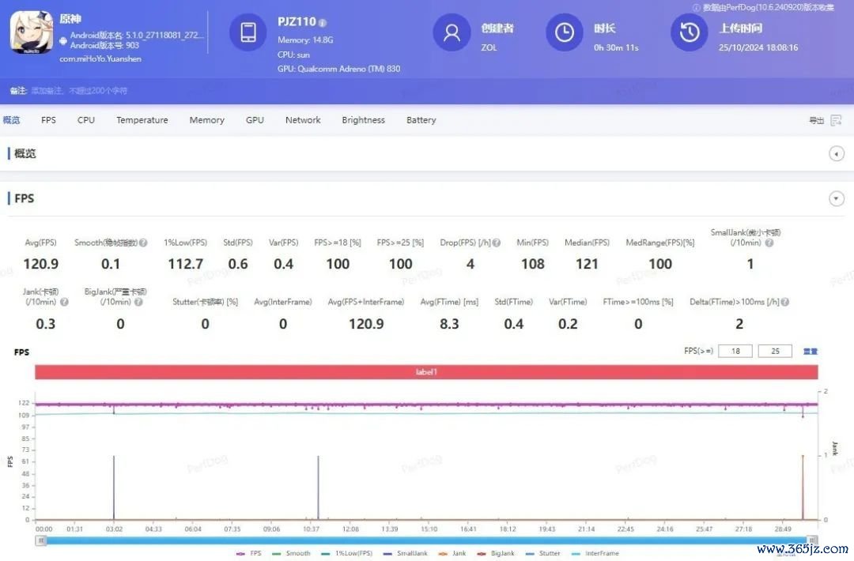Open the Battery tab
The height and width of the screenshot is (561, 854).
pyautogui.click(x=421, y=120)
